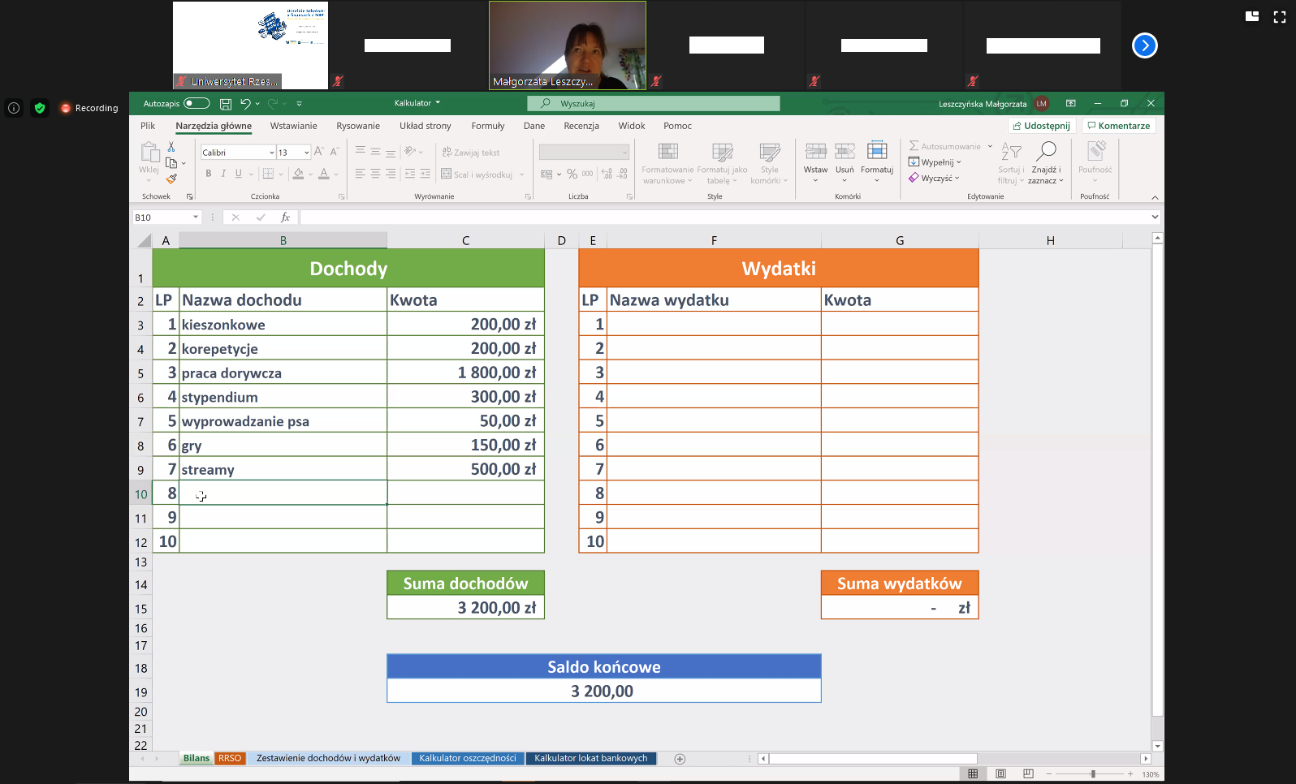Click the Udostępnij button

(1042, 126)
